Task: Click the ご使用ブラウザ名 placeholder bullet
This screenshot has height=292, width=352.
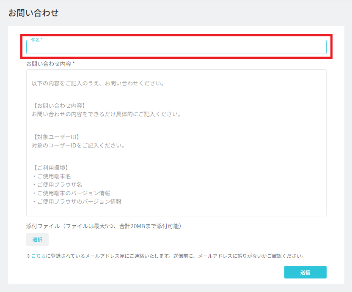Action: pyautogui.click(x=57, y=185)
